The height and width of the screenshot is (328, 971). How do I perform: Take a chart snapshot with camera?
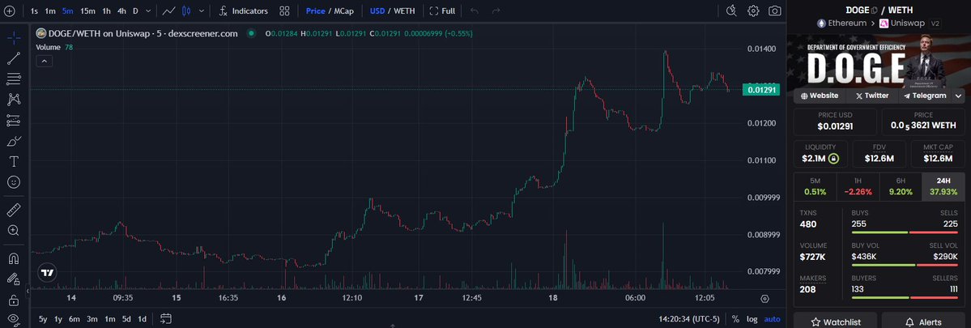pos(775,11)
